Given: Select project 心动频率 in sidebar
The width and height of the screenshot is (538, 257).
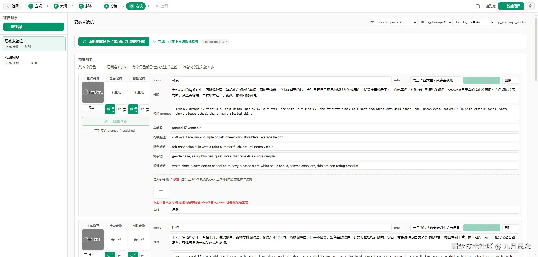Looking at the screenshot, I should tap(34, 60).
